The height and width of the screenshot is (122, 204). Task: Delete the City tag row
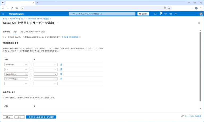61,69
